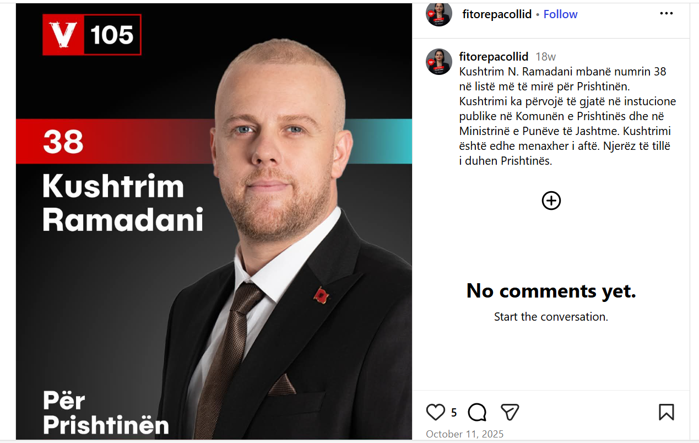Image resolution: width=699 pixels, height=443 pixels.
Task: View who liked via the 5 count
Action: coord(454,413)
